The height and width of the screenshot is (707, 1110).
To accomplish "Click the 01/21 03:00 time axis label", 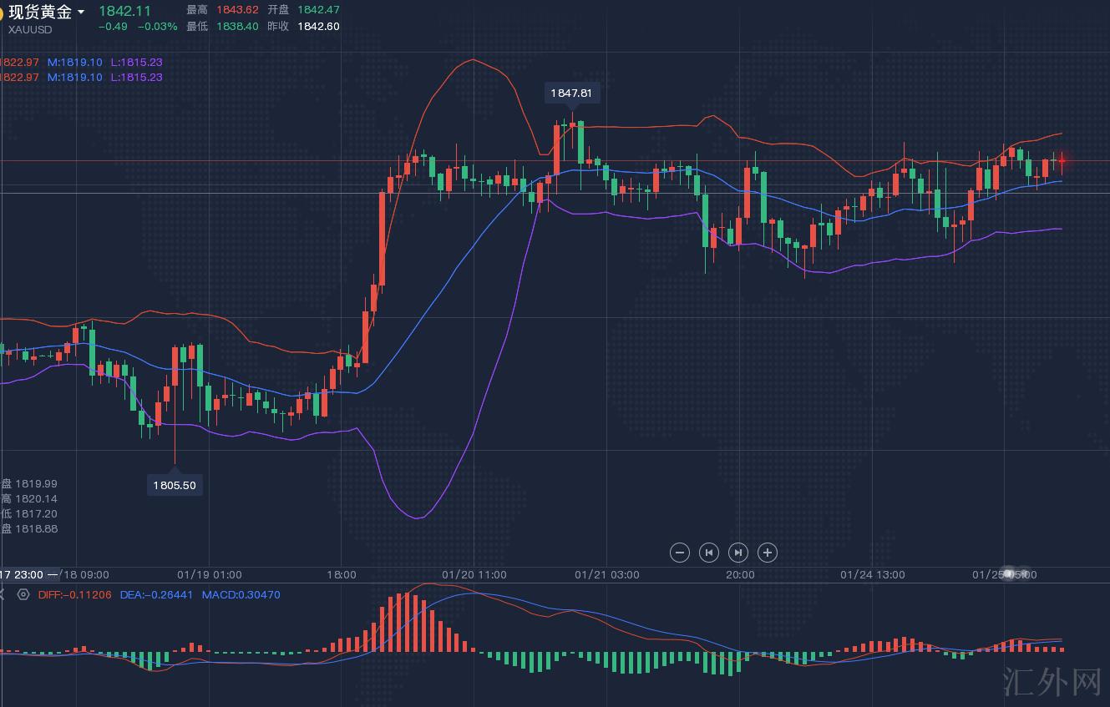I will pos(607,575).
